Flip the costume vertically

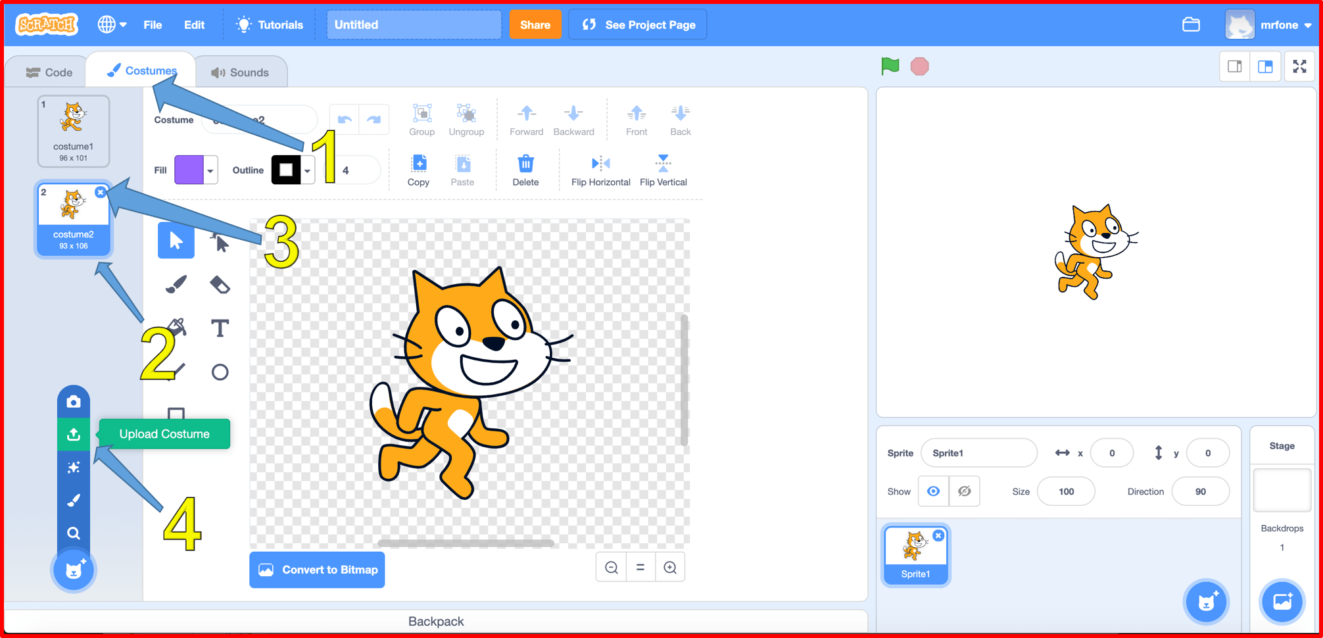(x=663, y=170)
